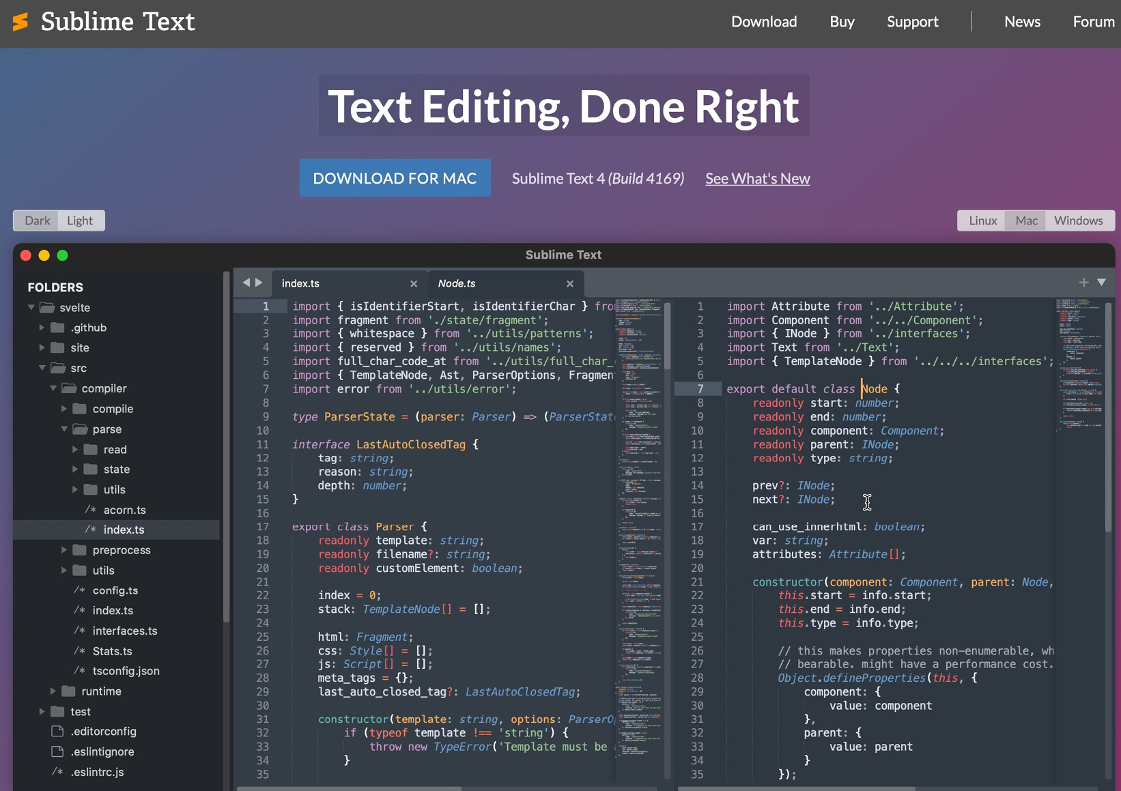Click the Sublime Text site title
The image size is (1121, 791).
(x=117, y=22)
